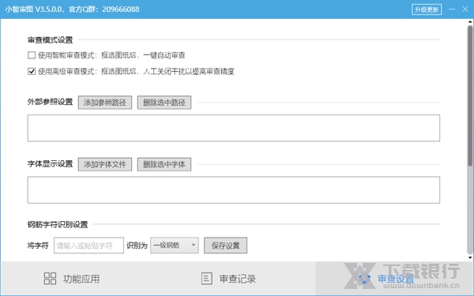Switch to the 审查记录 tab
474x296 pixels.
(x=228, y=279)
